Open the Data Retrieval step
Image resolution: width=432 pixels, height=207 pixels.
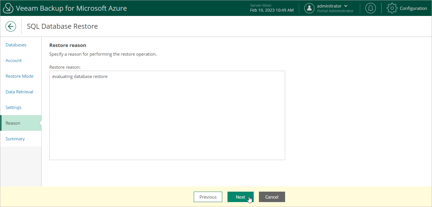(x=19, y=92)
